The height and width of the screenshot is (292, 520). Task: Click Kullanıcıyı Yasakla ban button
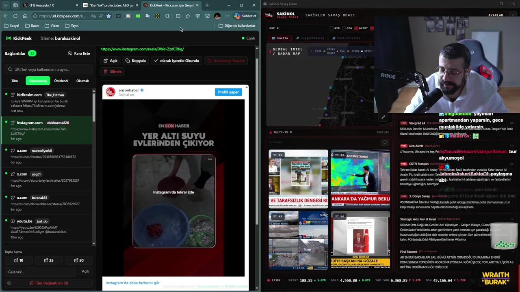(226, 61)
